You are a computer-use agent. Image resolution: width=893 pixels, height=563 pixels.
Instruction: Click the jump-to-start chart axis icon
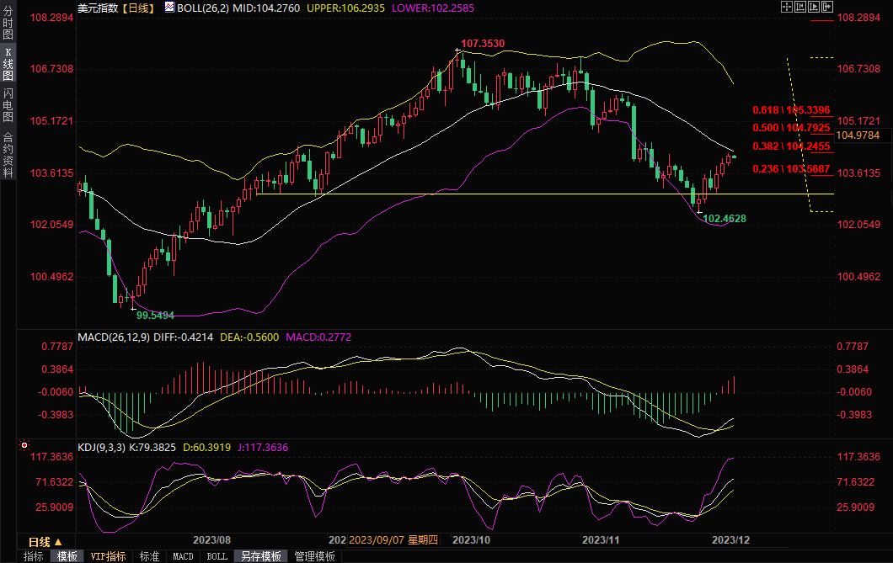[x=800, y=7]
